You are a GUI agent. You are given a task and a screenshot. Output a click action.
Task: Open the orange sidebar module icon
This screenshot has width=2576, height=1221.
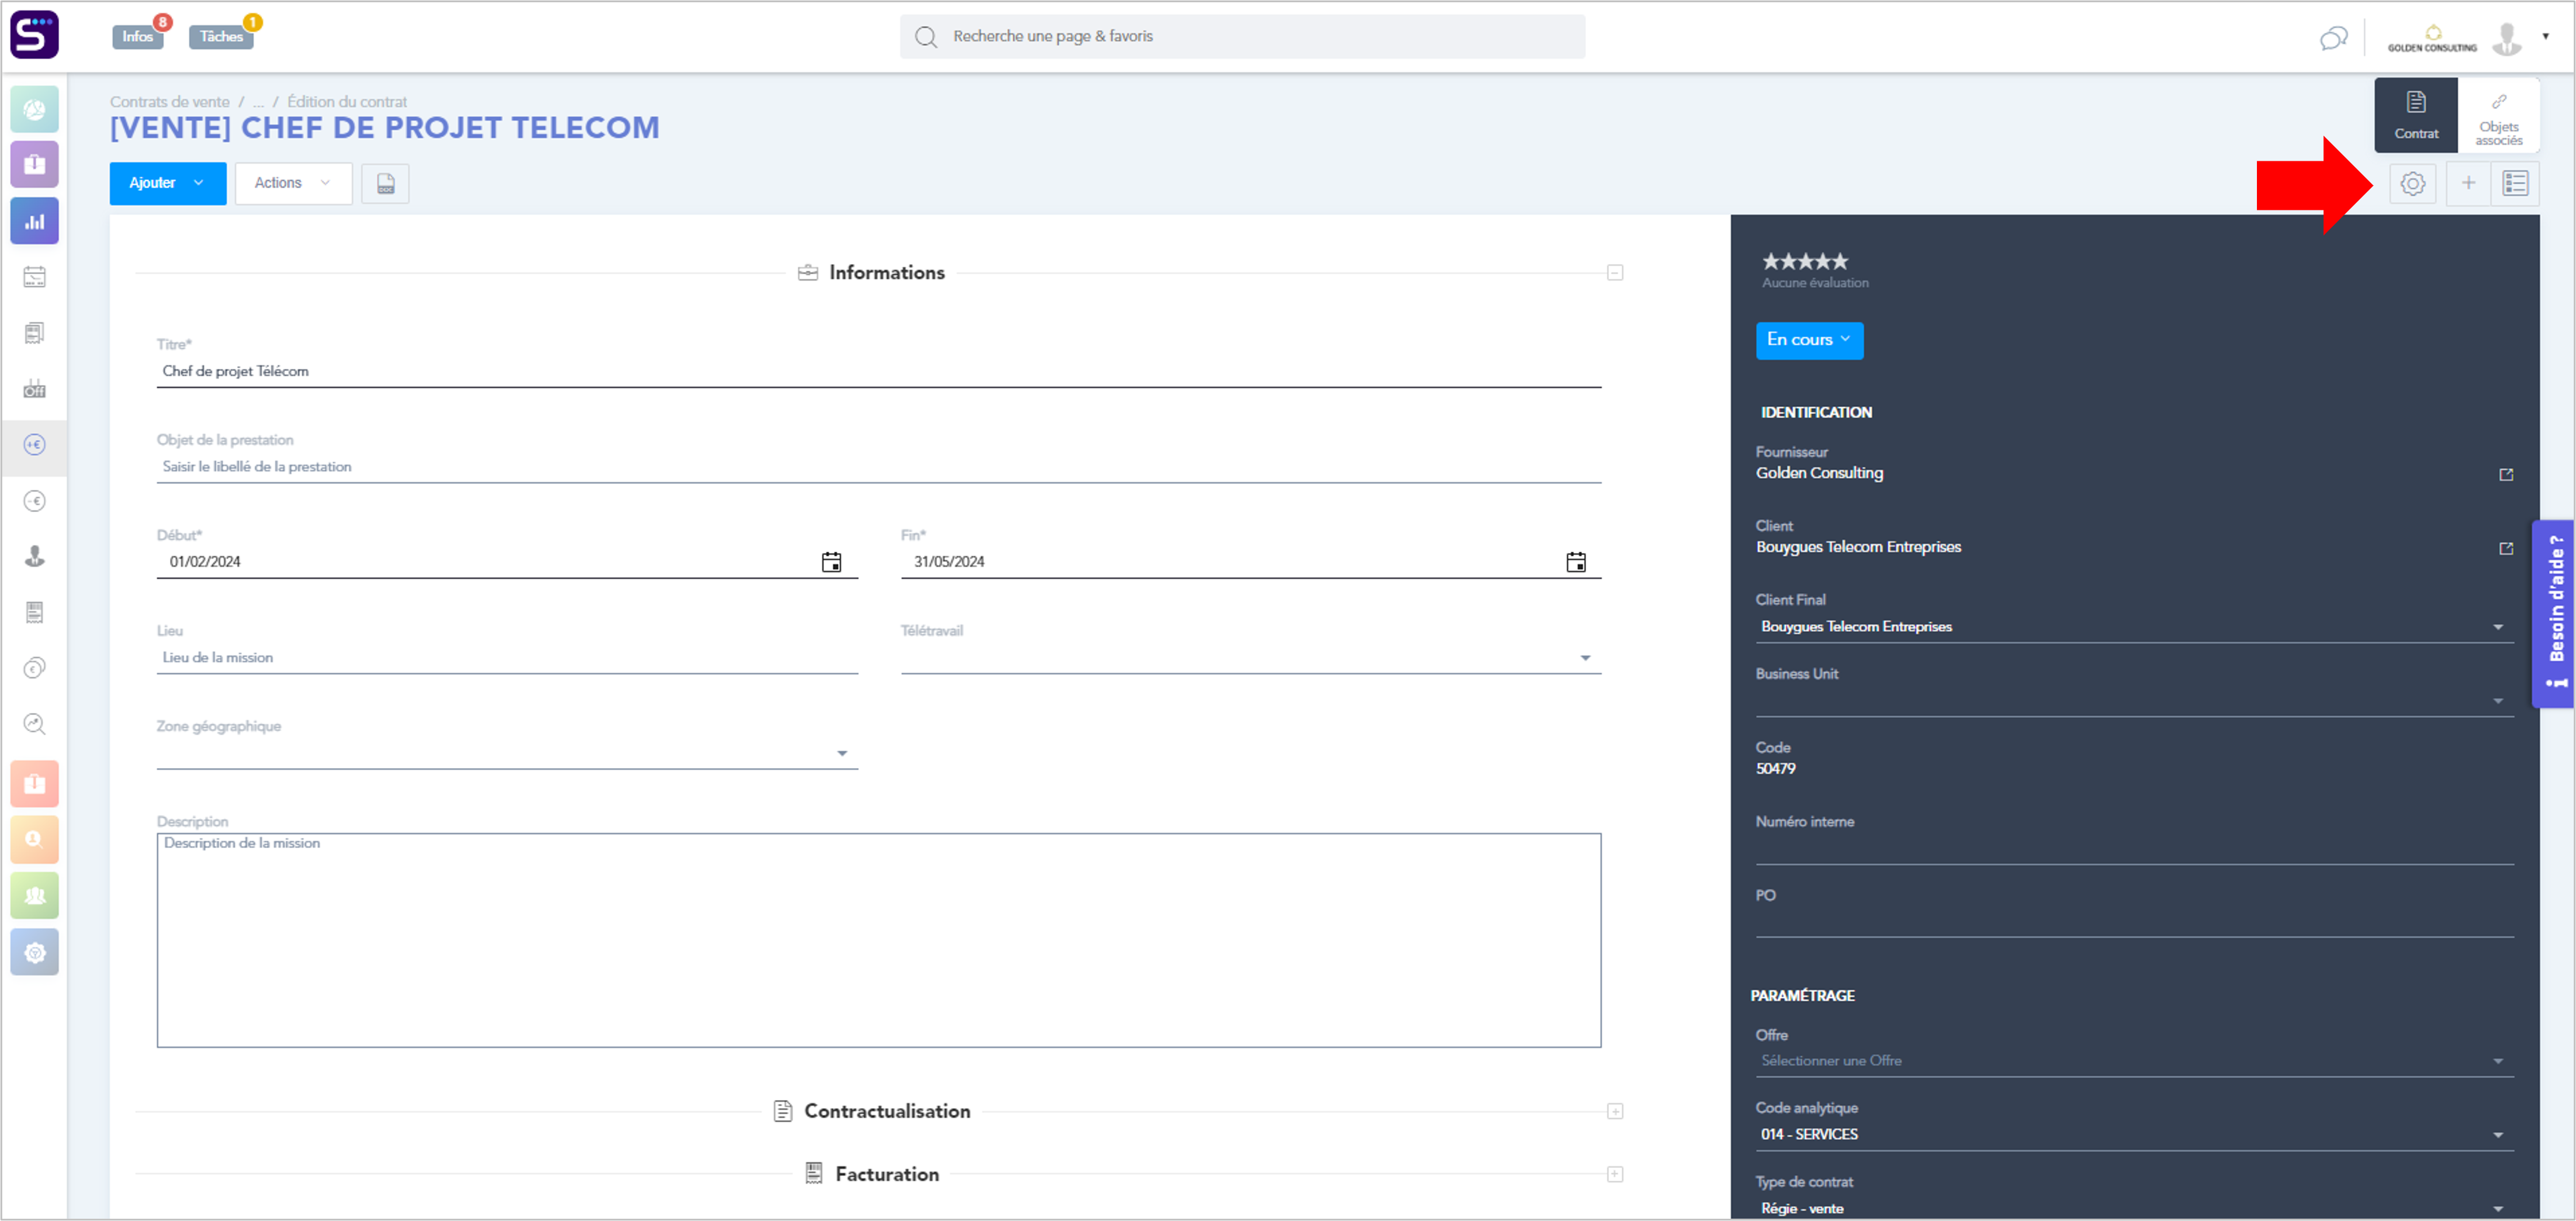pyautogui.click(x=35, y=840)
